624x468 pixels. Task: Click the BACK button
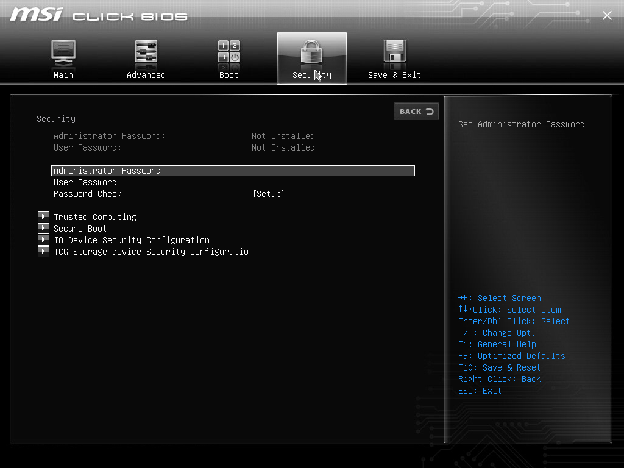pyautogui.click(x=417, y=112)
